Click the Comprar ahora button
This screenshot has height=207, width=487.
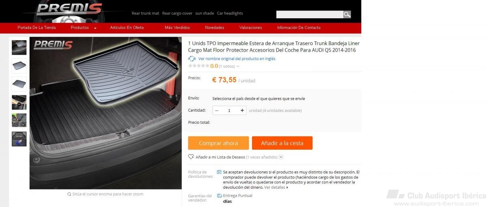pyautogui.click(x=218, y=143)
